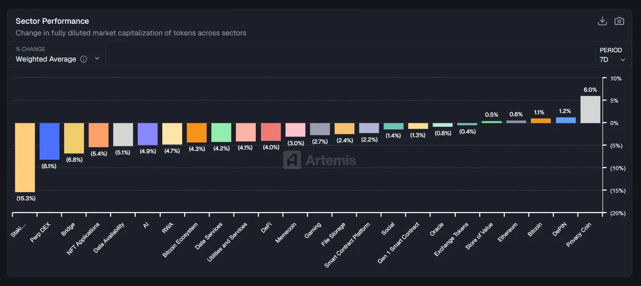Screen dimensions: 641x286
Task: Click the DeFi sector bar
Action: [x=271, y=132]
